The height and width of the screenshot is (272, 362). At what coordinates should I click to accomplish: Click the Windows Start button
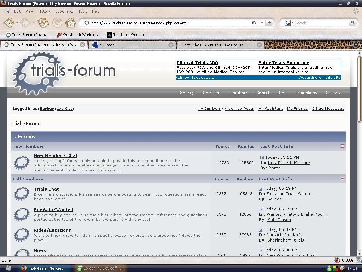(x=8, y=268)
